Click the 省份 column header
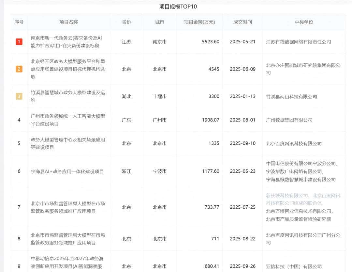352x272 pixels. point(126,22)
